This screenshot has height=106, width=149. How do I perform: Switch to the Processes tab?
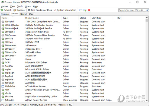coord(5,14)
